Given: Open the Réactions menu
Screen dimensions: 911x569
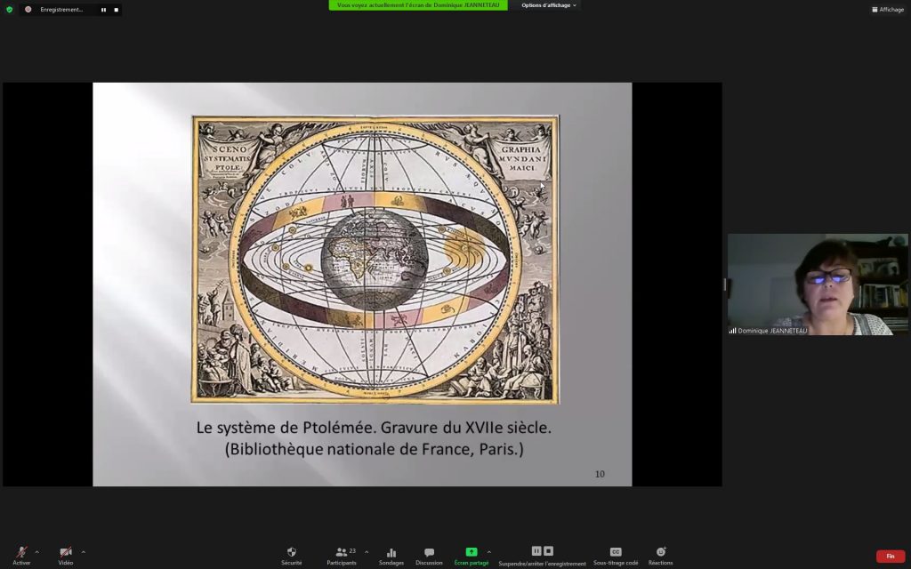Looking at the screenshot, I should pyautogui.click(x=661, y=556).
